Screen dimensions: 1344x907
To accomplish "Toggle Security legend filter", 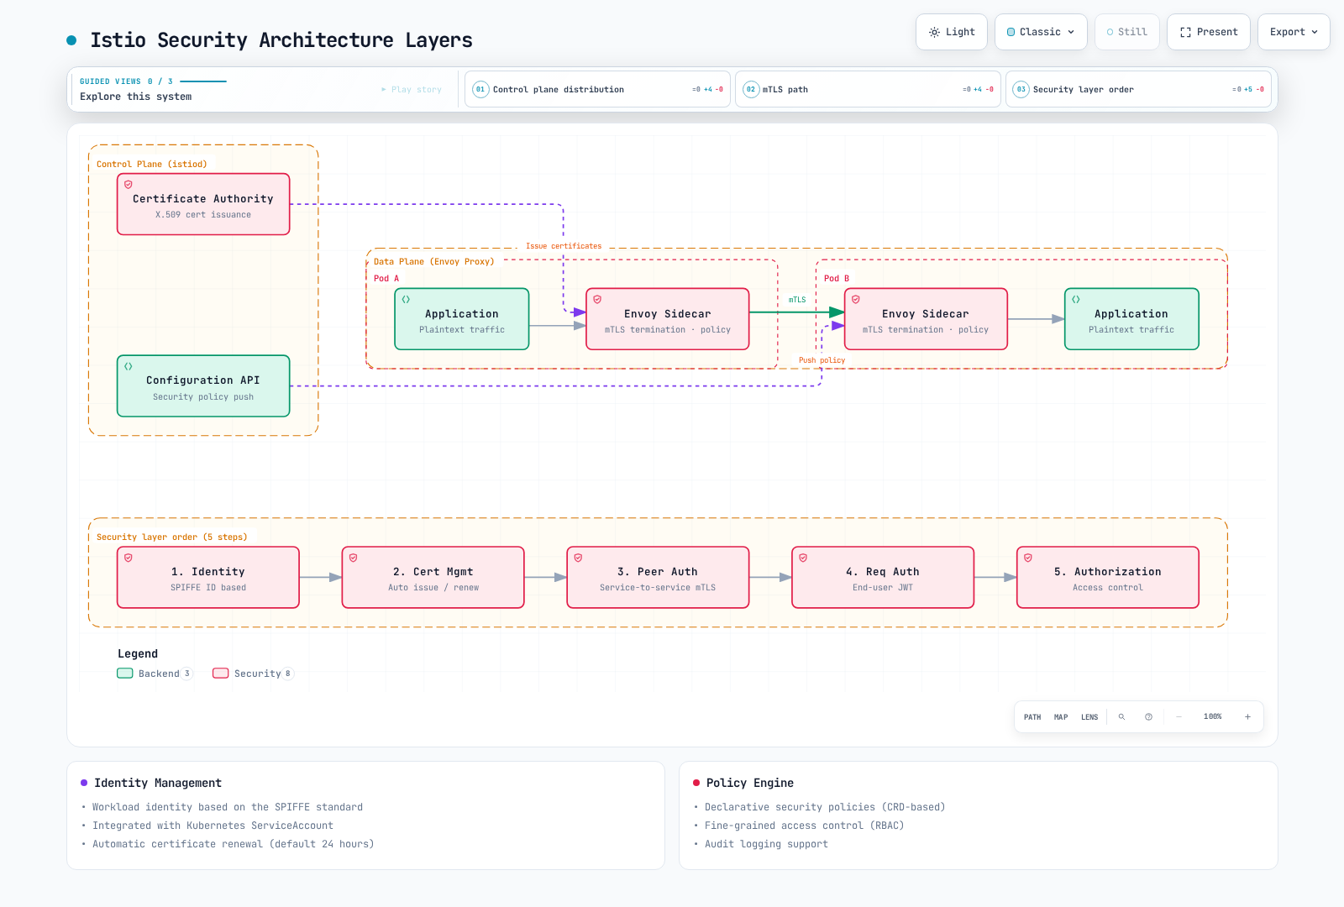I will [x=253, y=674].
